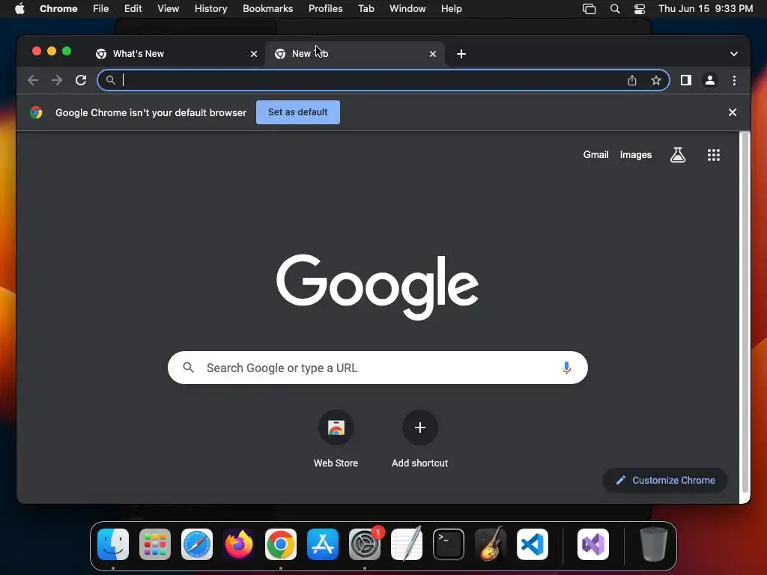Click the share page icon in address bar
Image resolution: width=767 pixels, height=575 pixels.
pyautogui.click(x=632, y=80)
